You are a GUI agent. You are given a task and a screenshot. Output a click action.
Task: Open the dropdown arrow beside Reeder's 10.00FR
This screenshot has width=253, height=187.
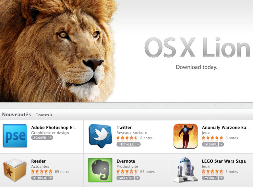click(x=51, y=178)
